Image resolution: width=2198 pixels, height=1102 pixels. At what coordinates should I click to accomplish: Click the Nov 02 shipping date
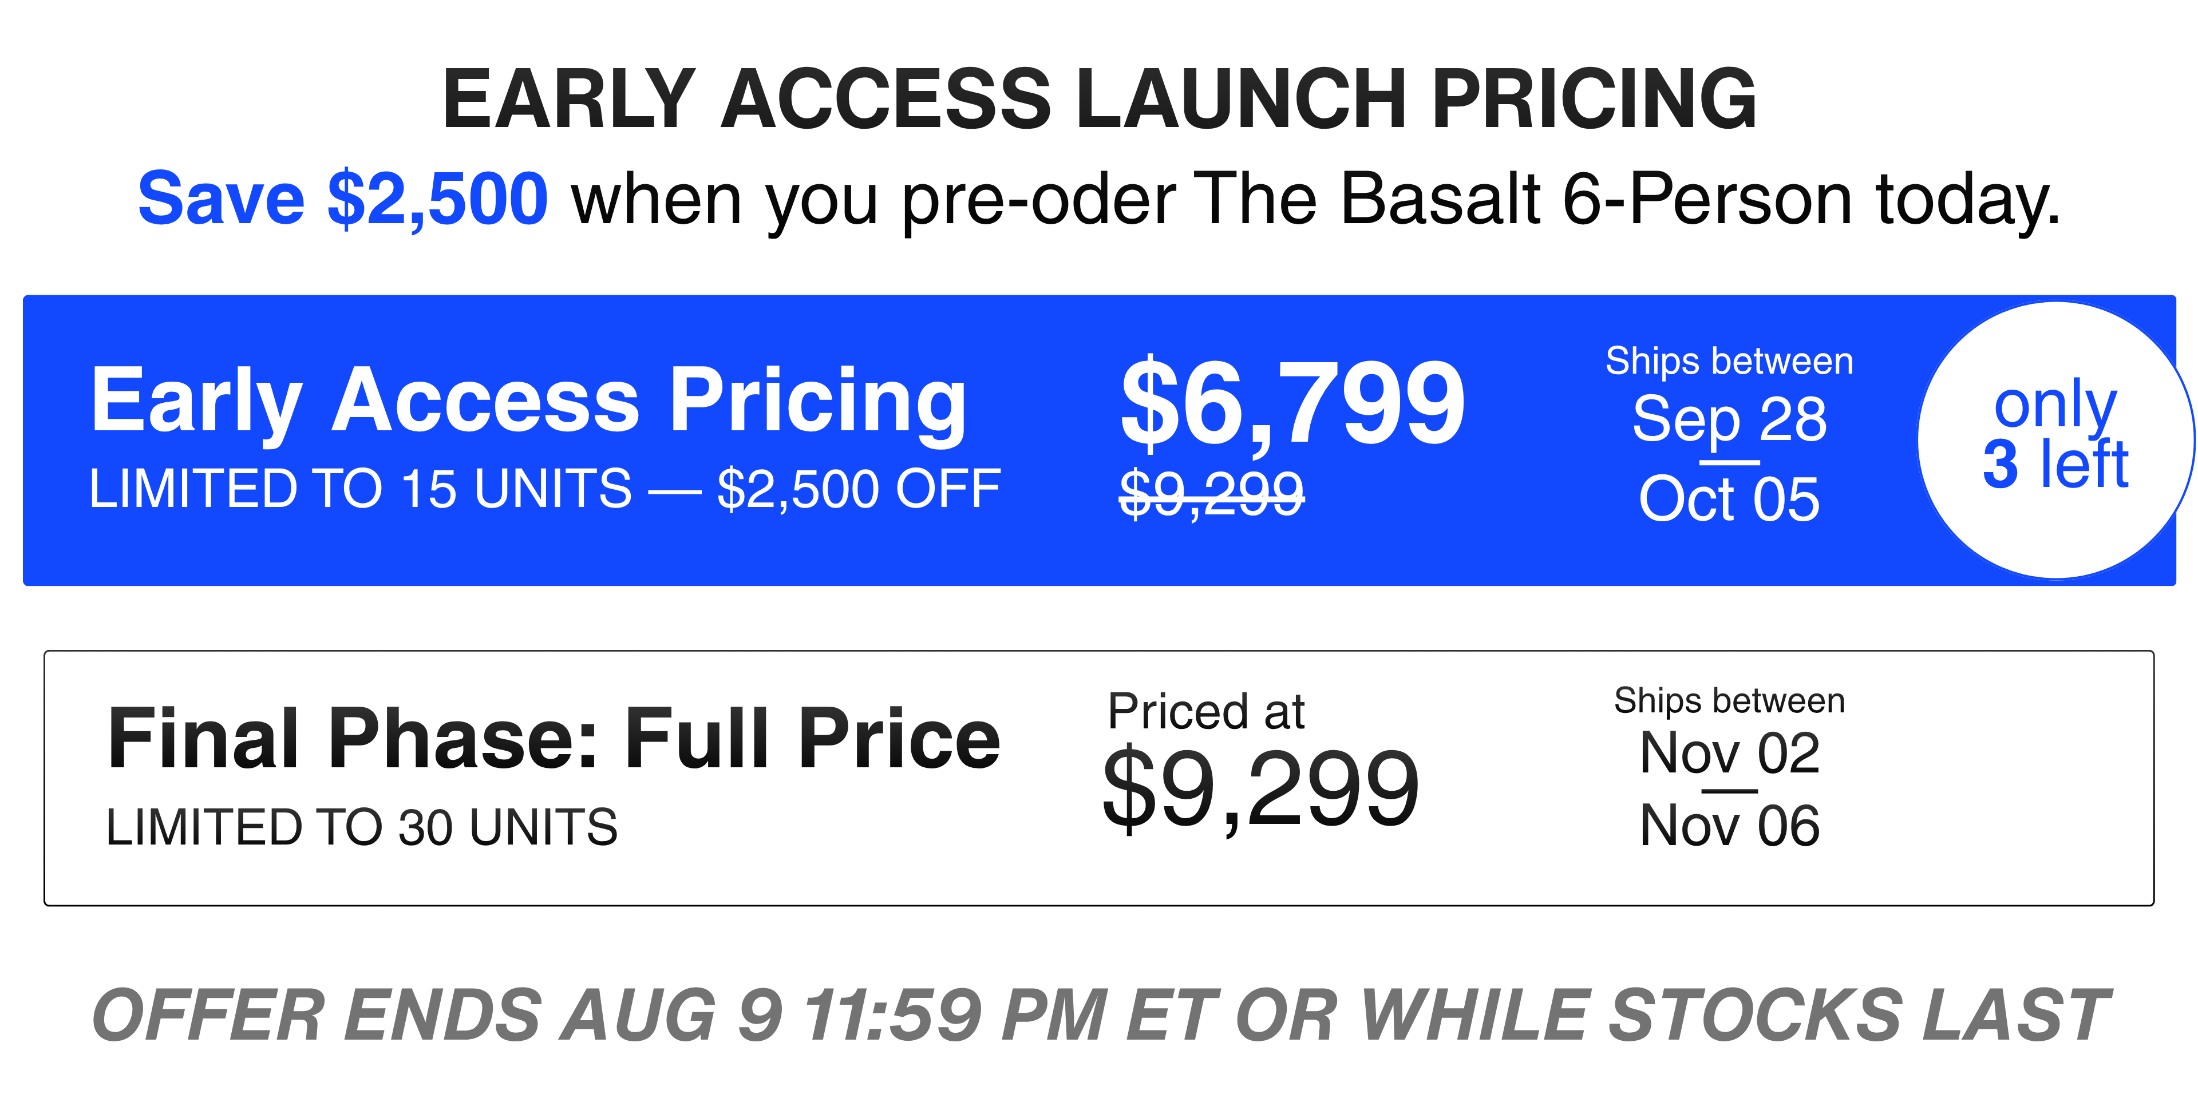(x=1729, y=753)
